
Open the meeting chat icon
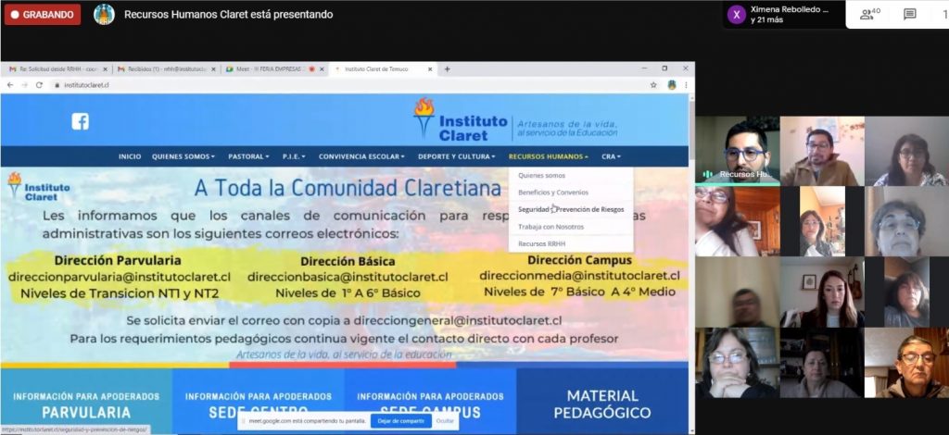pos(910,14)
